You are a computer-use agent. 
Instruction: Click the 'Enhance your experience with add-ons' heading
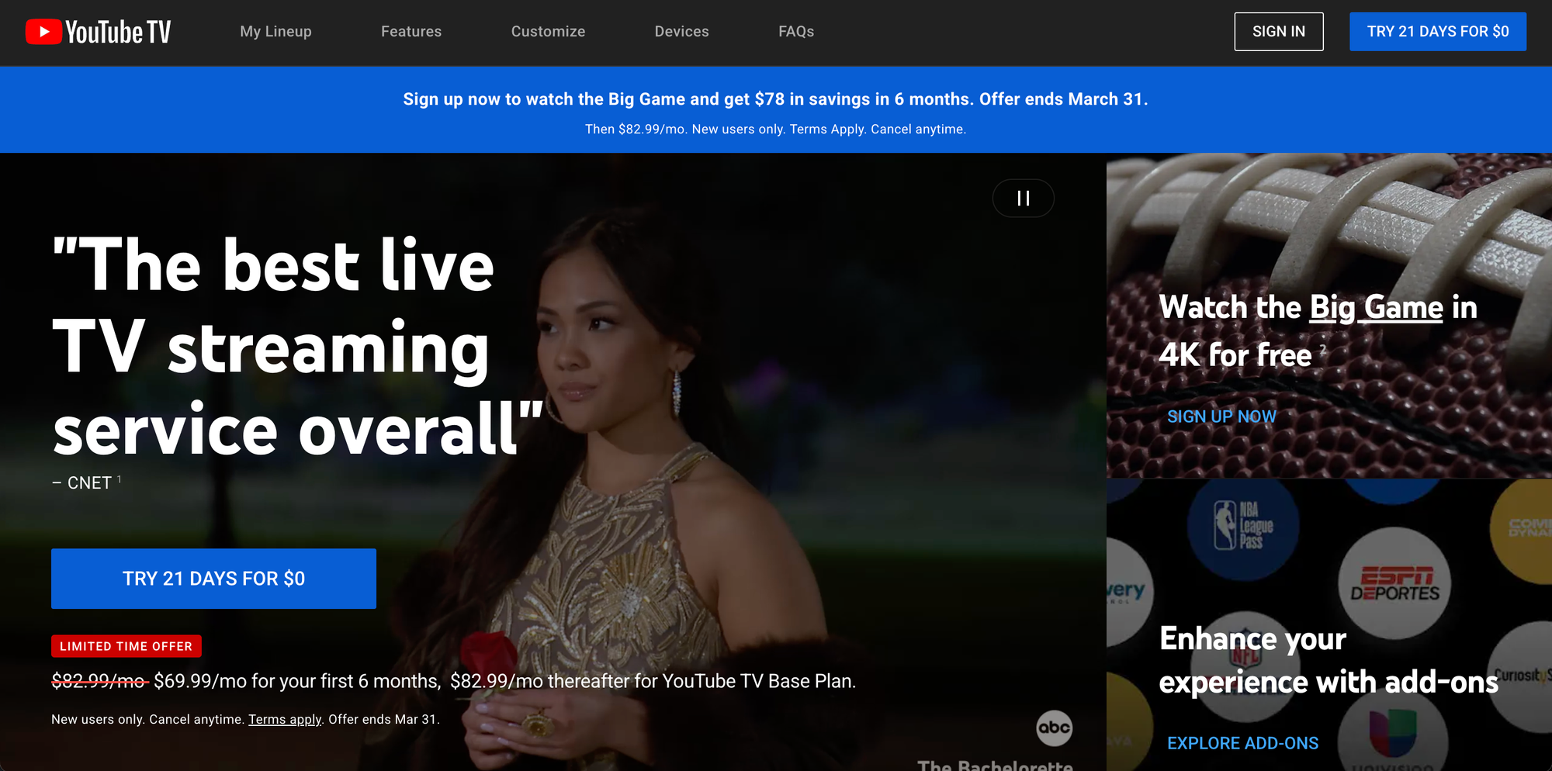tap(1329, 660)
